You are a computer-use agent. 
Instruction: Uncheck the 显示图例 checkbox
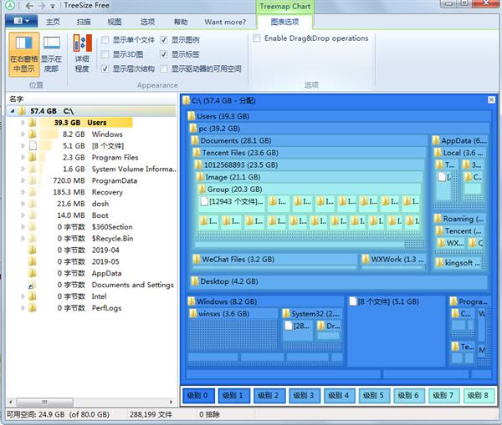(164, 39)
